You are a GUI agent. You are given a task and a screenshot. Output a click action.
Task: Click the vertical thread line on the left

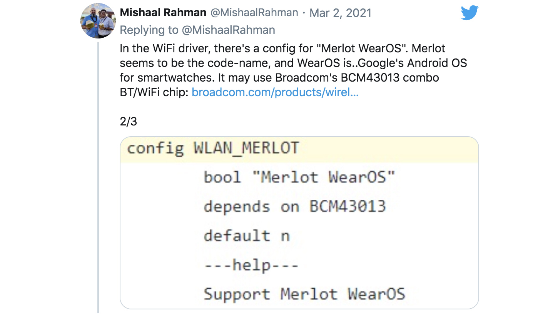pos(98,177)
